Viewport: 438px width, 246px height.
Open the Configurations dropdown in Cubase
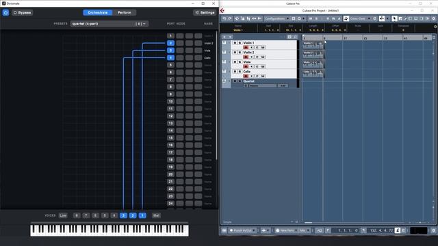click(276, 18)
